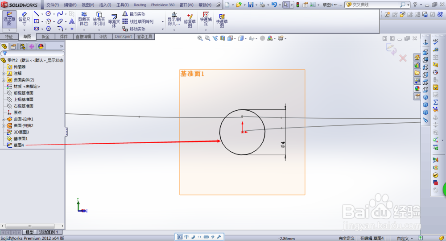
Task: Select the Straight Slot sketch tool
Action: click(x=37, y=29)
